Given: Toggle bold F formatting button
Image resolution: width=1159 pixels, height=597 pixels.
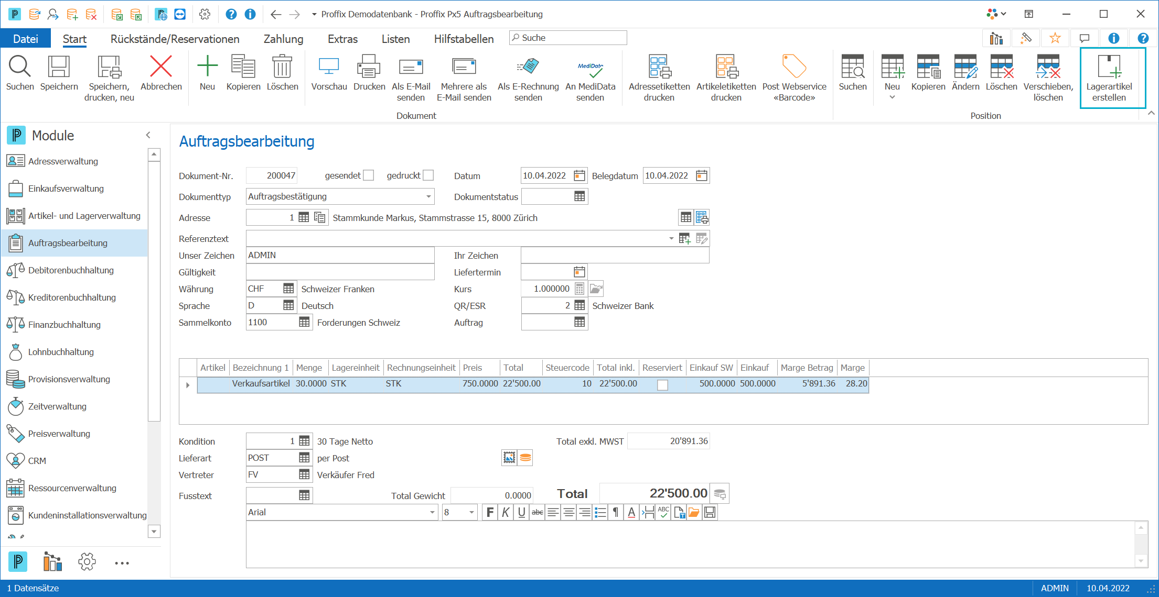Looking at the screenshot, I should click(490, 512).
